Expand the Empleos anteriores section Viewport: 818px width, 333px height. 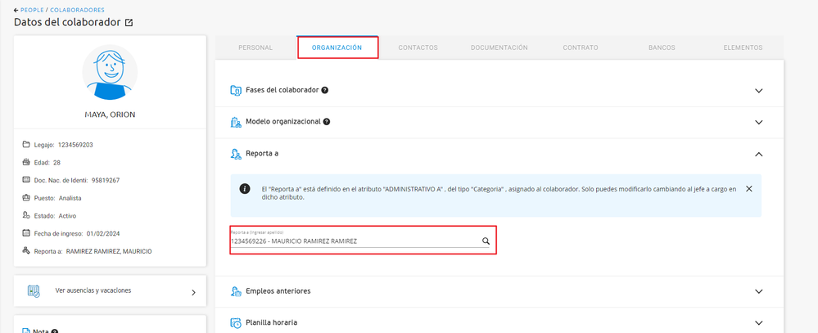point(758,291)
